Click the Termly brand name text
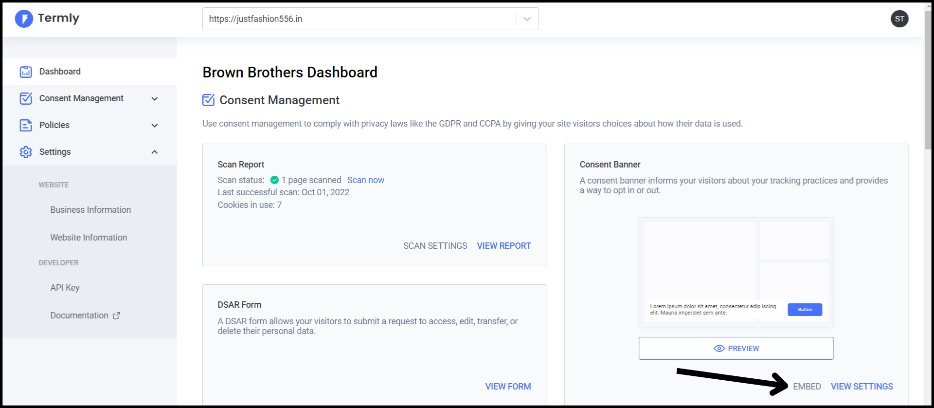 pyautogui.click(x=58, y=18)
